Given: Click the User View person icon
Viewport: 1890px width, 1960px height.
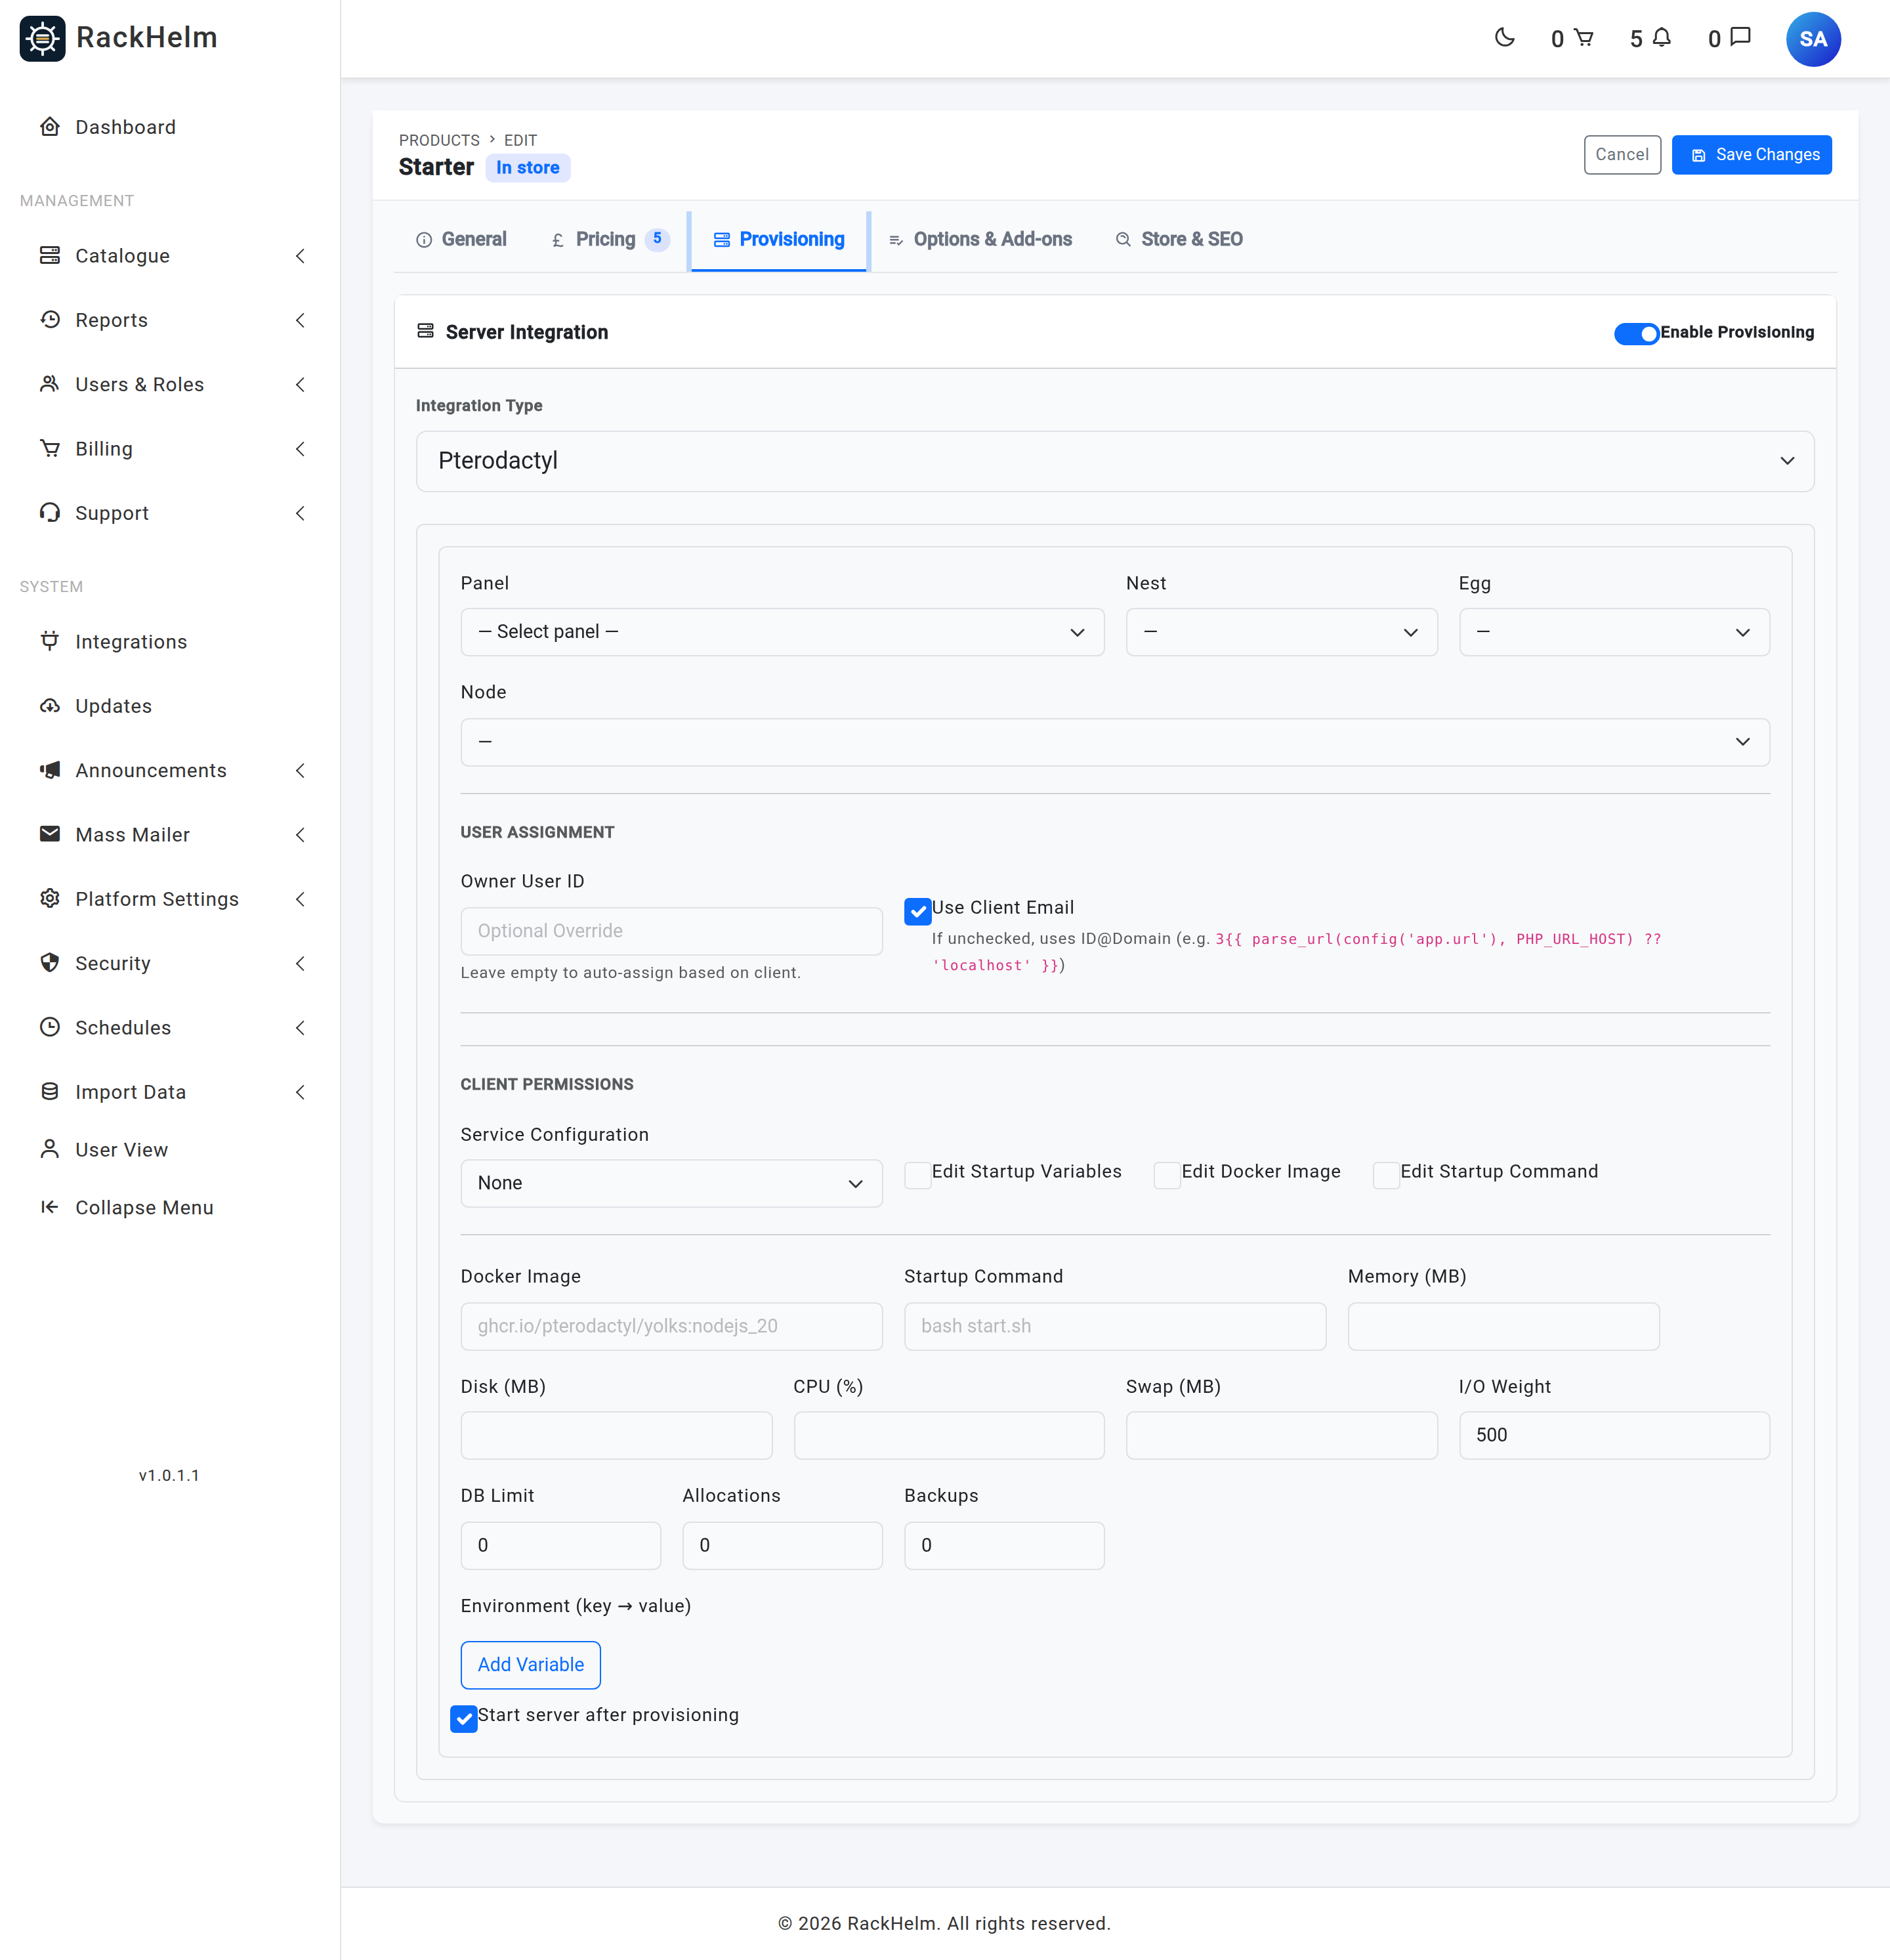Looking at the screenshot, I should (x=49, y=1149).
